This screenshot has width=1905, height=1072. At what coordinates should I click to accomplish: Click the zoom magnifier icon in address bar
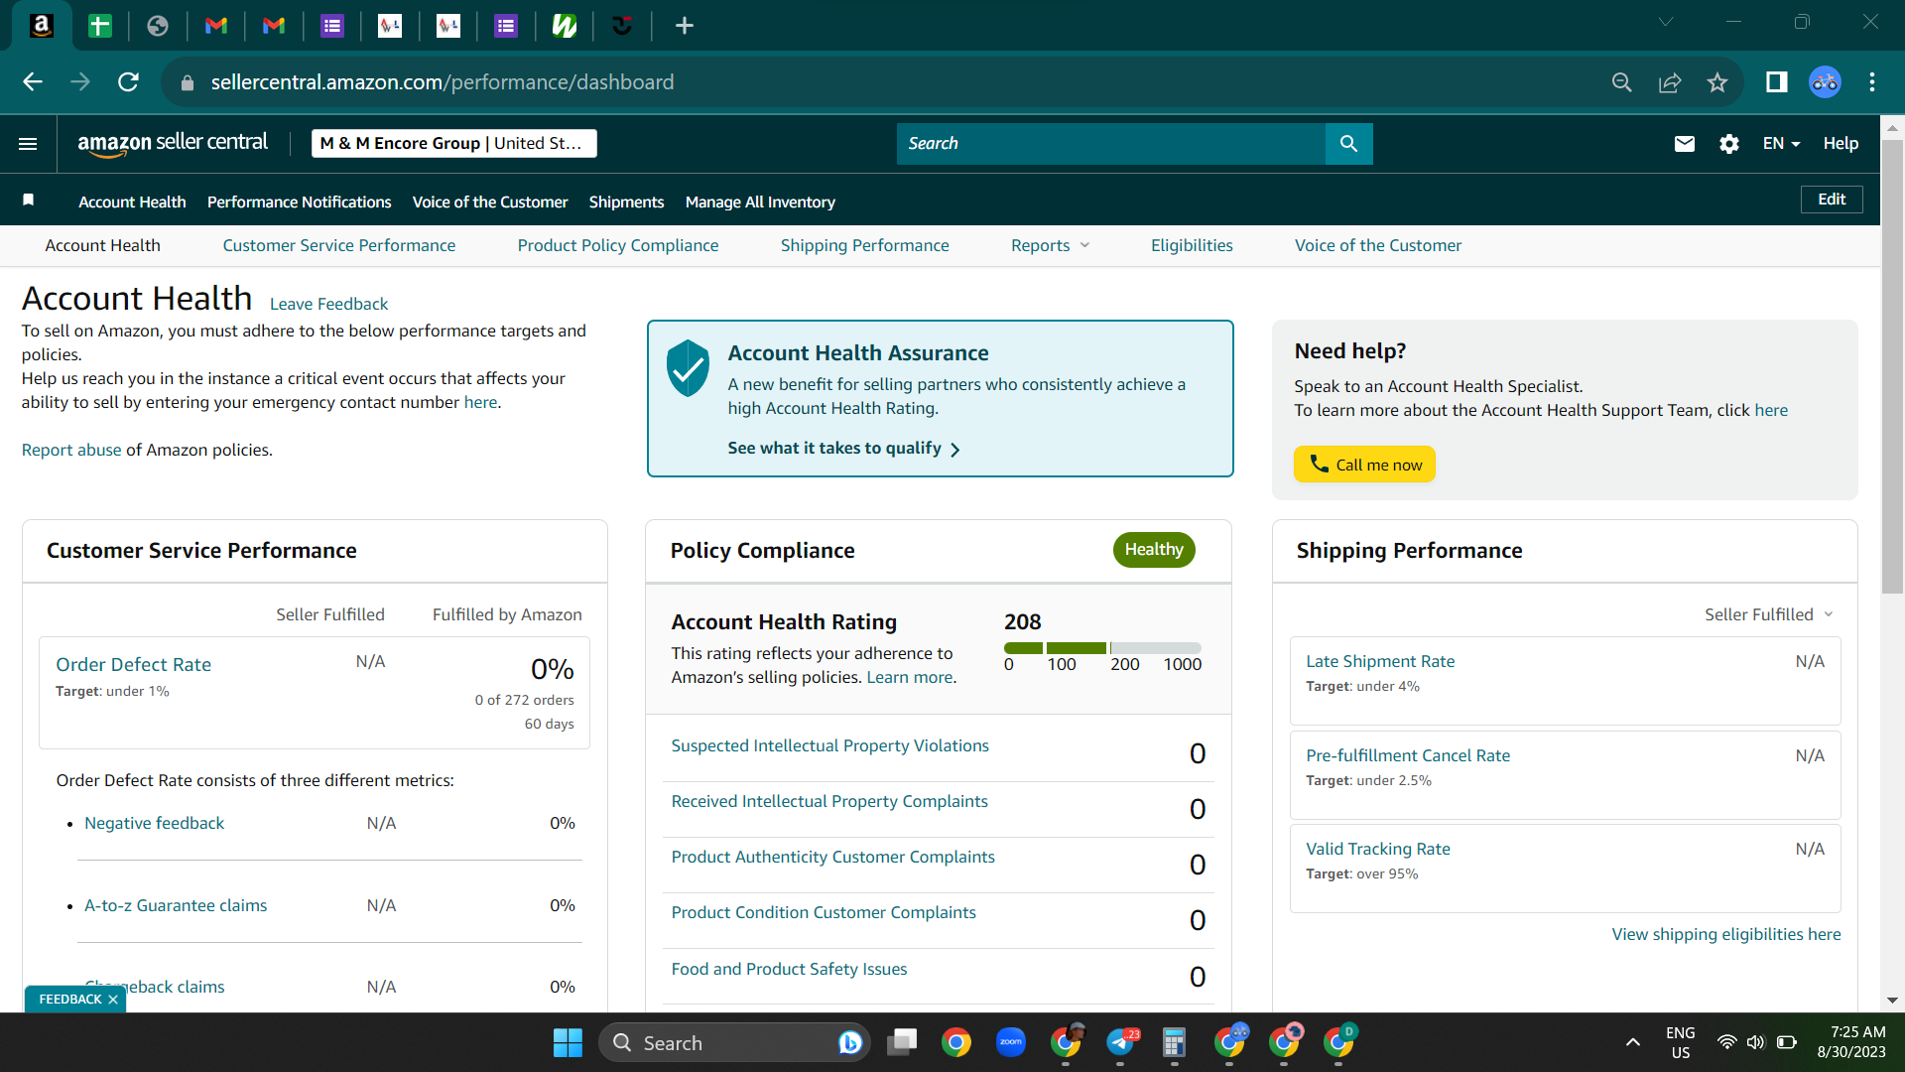tap(1622, 82)
